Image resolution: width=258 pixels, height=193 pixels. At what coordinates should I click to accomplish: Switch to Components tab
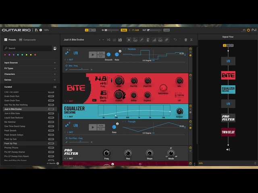[27, 40]
